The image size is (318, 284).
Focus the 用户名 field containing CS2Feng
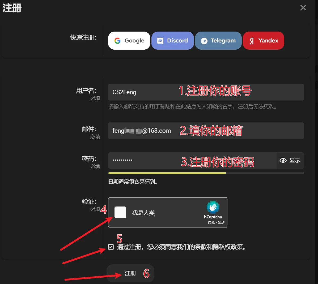[206, 92]
